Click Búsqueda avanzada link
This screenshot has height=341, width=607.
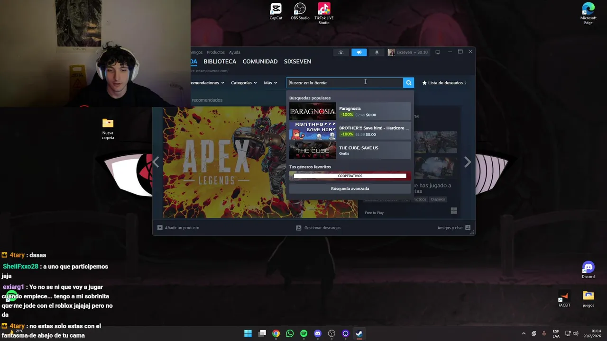pos(350,188)
